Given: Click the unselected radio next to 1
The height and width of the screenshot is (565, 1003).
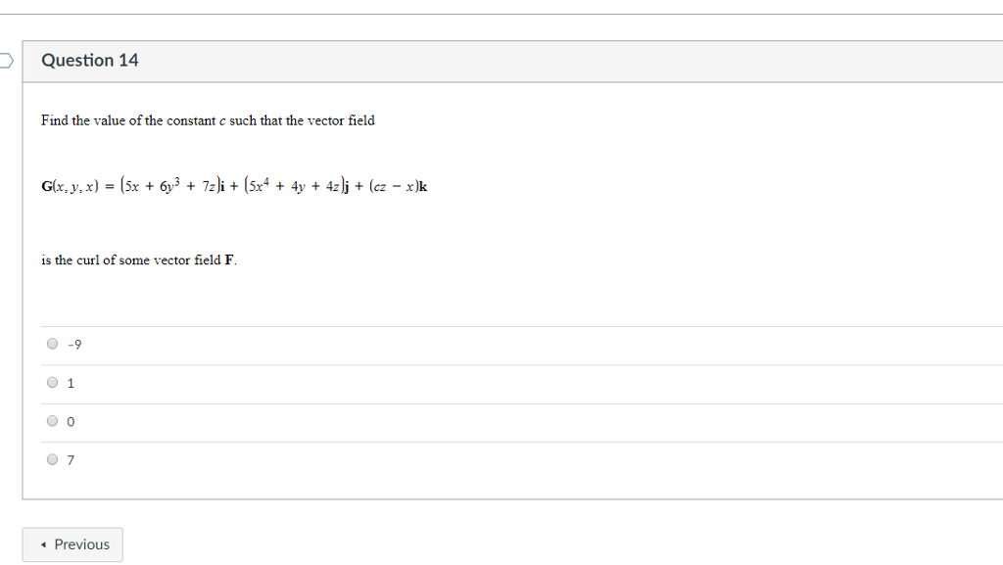Looking at the screenshot, I should pyautogui.click(x=52, y=382).
